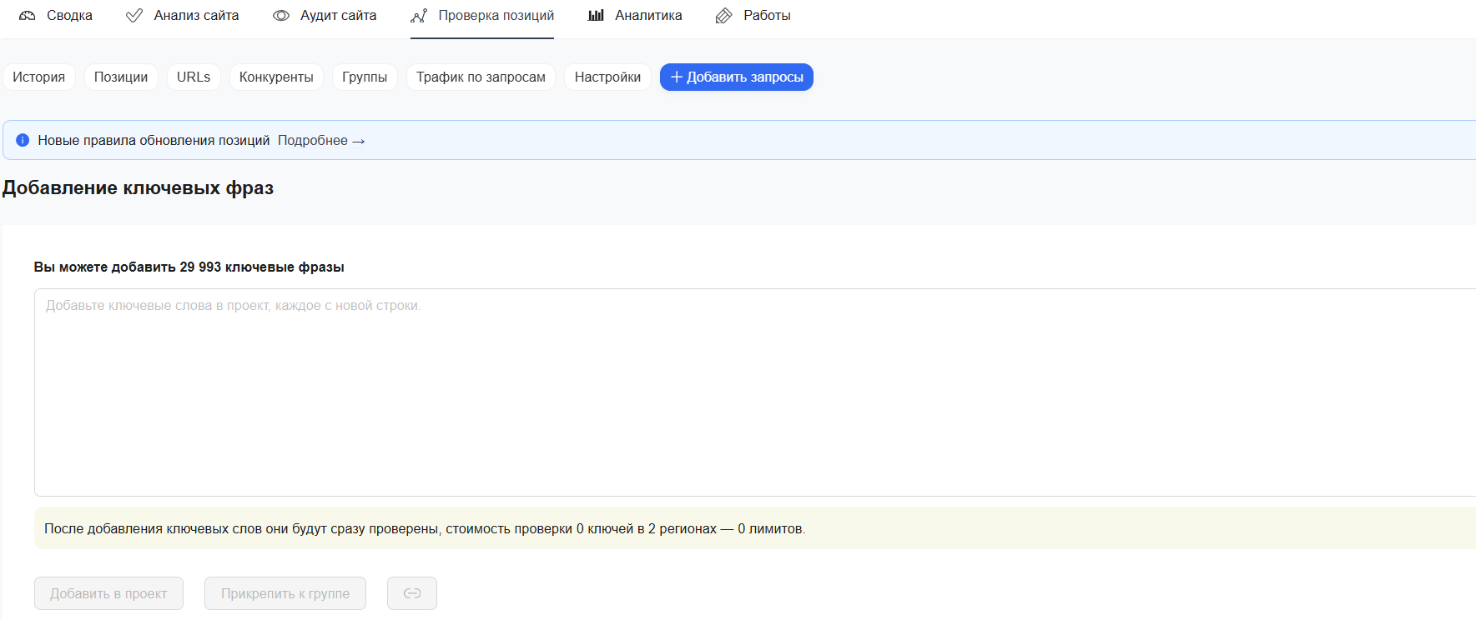Viewport: 1476px width, 620px height.
Task: Open Трафик по запросам tab
Action: tap(481, 77)
